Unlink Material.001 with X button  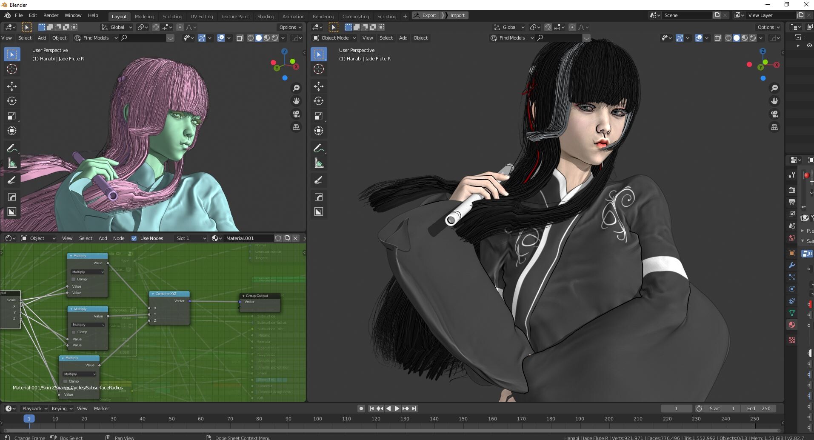tap(296, 238)
